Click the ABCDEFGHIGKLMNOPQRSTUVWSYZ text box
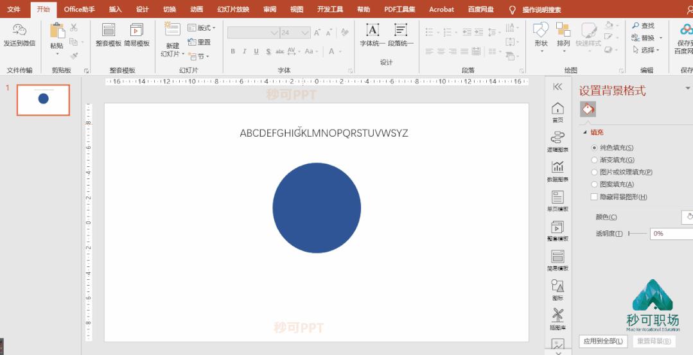 click(324, 133)
